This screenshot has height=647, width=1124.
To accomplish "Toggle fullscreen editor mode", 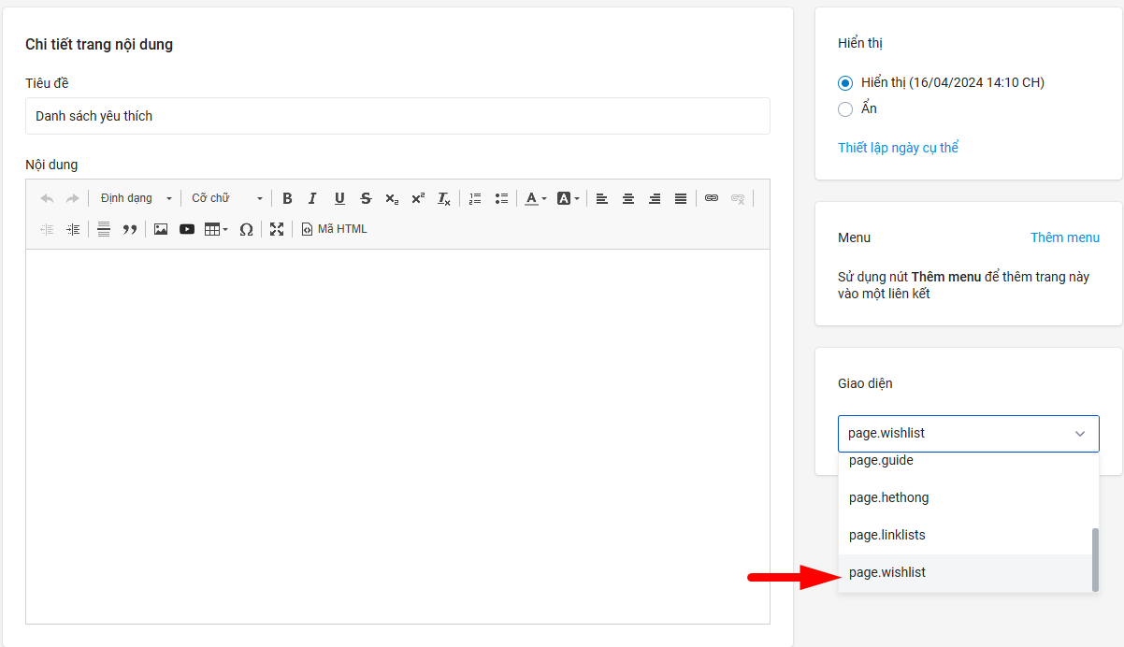I will tap(277, 229).
